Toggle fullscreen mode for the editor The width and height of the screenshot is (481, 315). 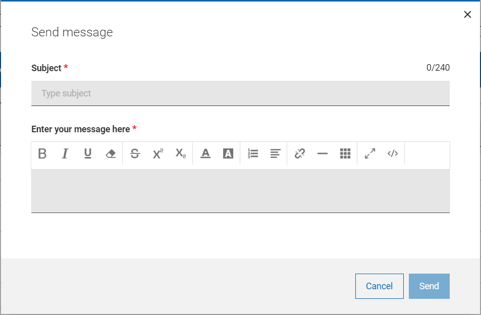coord(369,154)
